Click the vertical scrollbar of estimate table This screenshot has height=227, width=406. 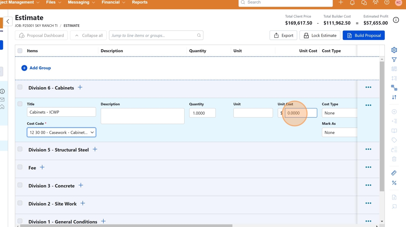pos(382,127)
